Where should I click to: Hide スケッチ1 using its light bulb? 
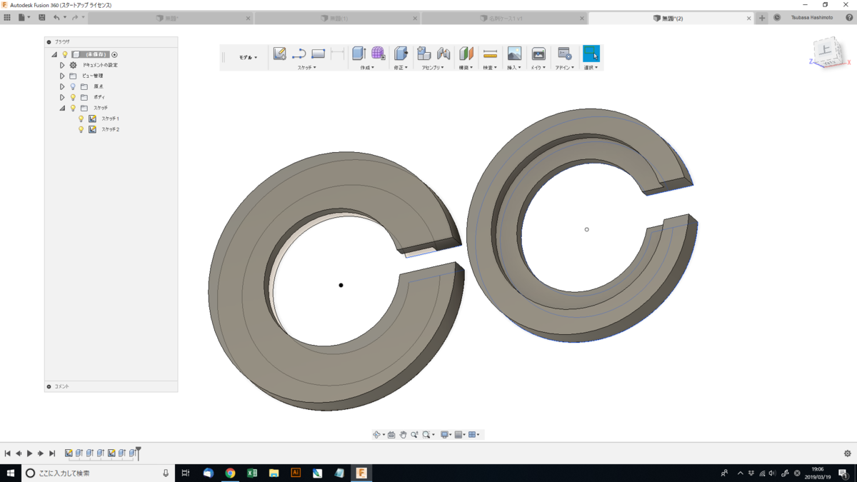81,119
